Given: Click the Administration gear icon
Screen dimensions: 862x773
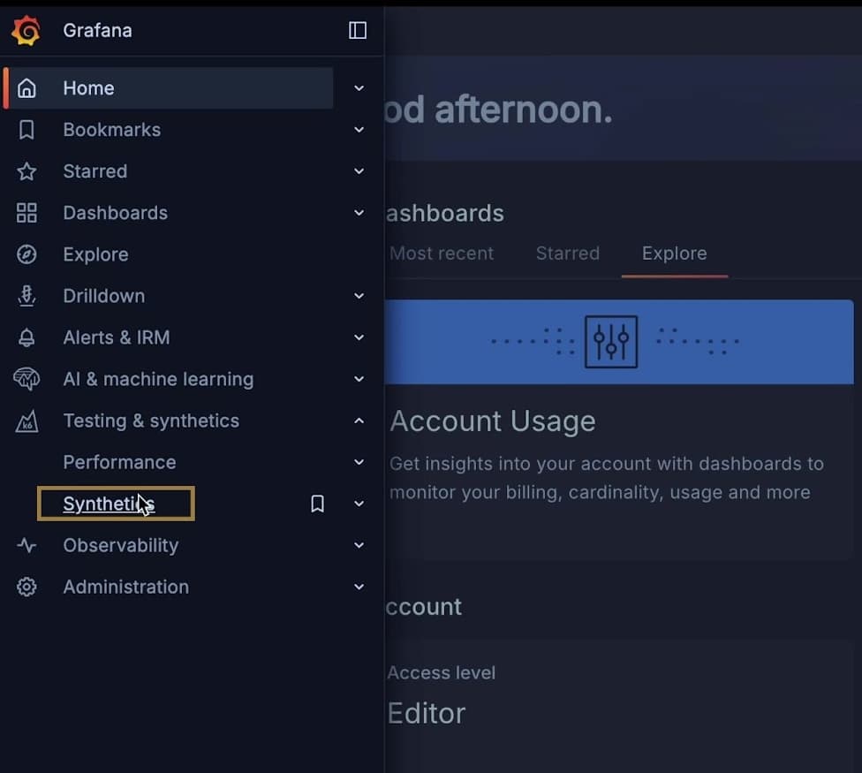Looking at the screenshot, I should pos(26,587).
